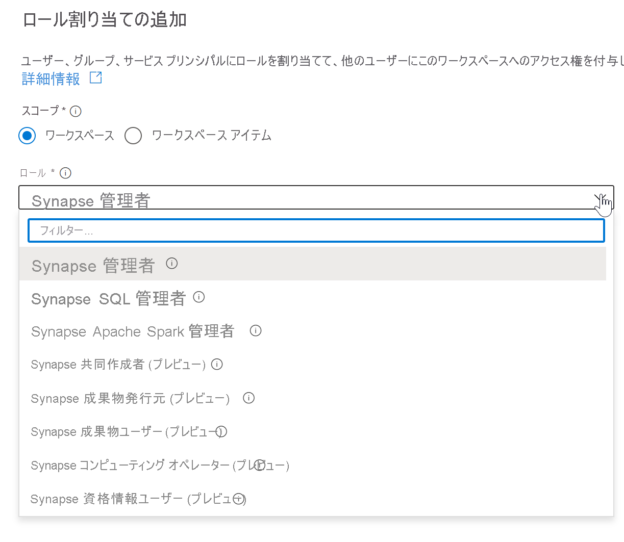Image resolution: width=624 pixels, height=542 pixels.
Task: Choose Synapse Apache Spark 管理者 role
Action: point(133,331)
